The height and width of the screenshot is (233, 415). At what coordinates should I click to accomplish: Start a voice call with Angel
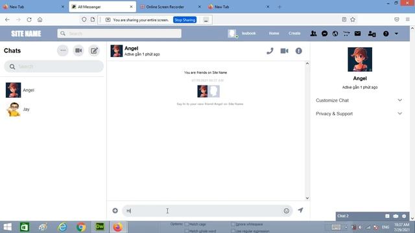270,51
